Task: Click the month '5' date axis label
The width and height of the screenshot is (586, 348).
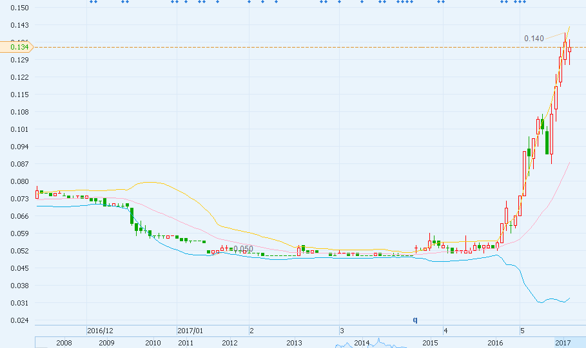Action: pos(522,331)
